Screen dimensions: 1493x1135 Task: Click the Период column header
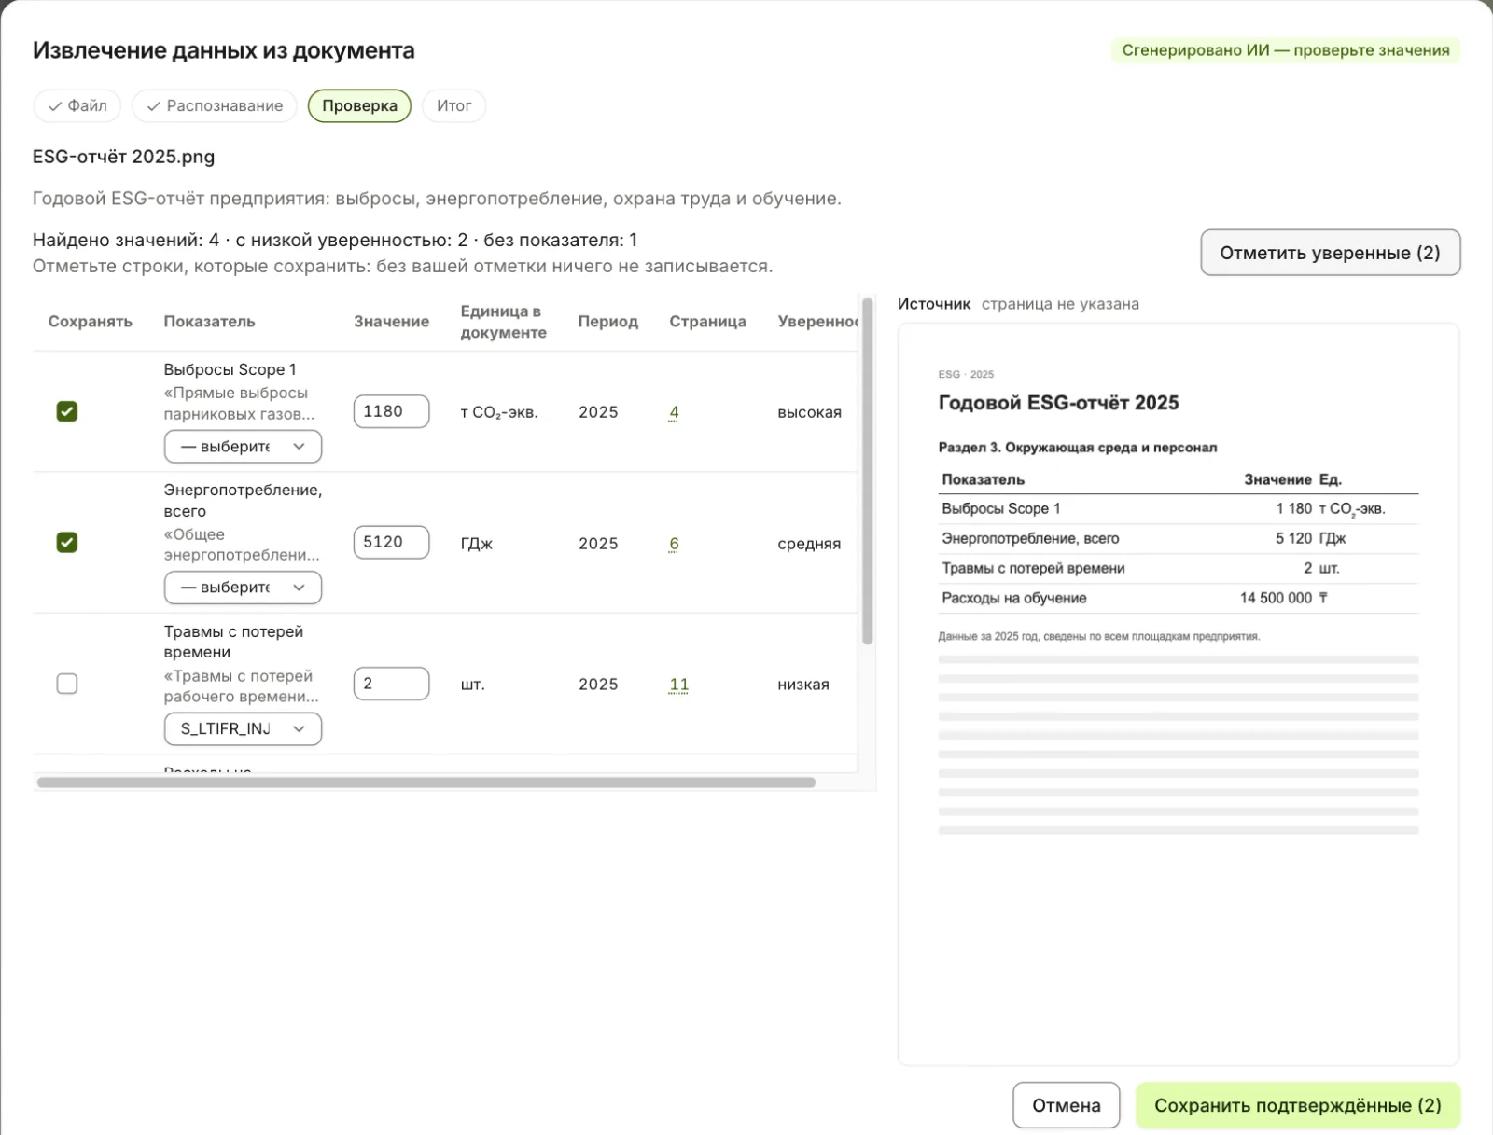point(607,322)
